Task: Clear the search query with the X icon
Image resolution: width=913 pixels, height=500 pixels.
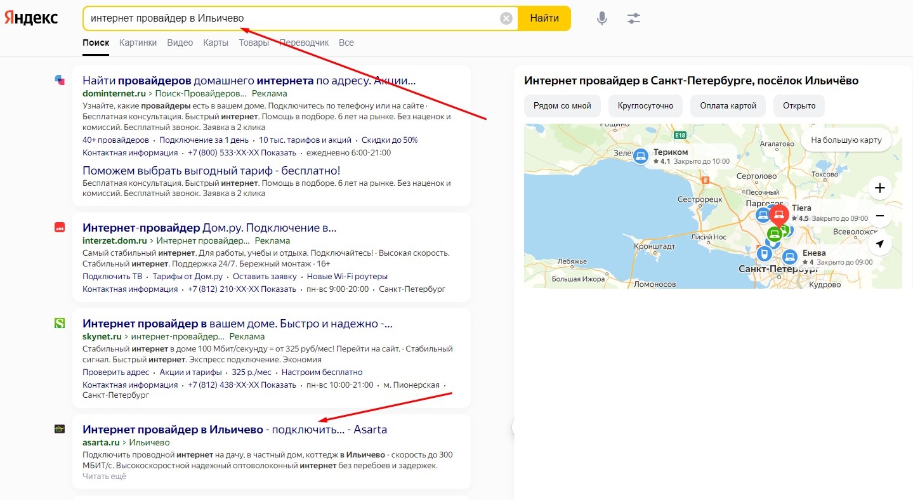Action: click(506, 18)
